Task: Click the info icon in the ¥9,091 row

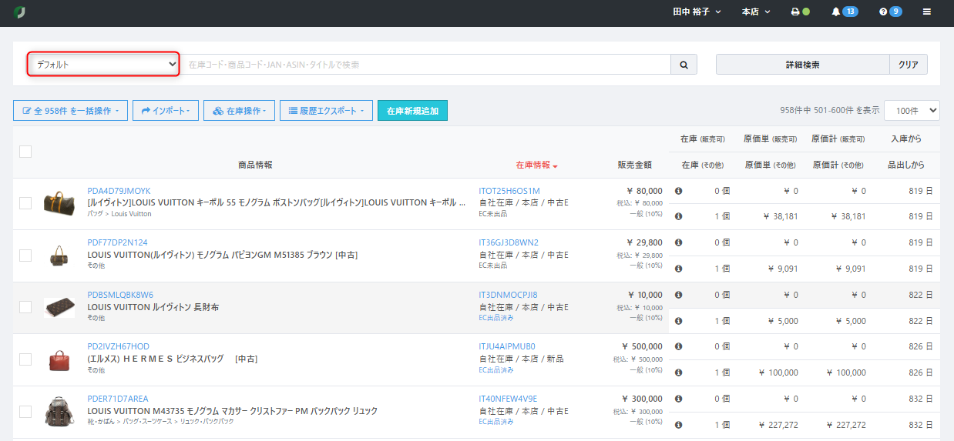Action: coord(679,269)
